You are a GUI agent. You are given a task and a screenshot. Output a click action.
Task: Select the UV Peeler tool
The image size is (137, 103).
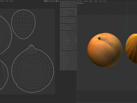click(68, 18)
